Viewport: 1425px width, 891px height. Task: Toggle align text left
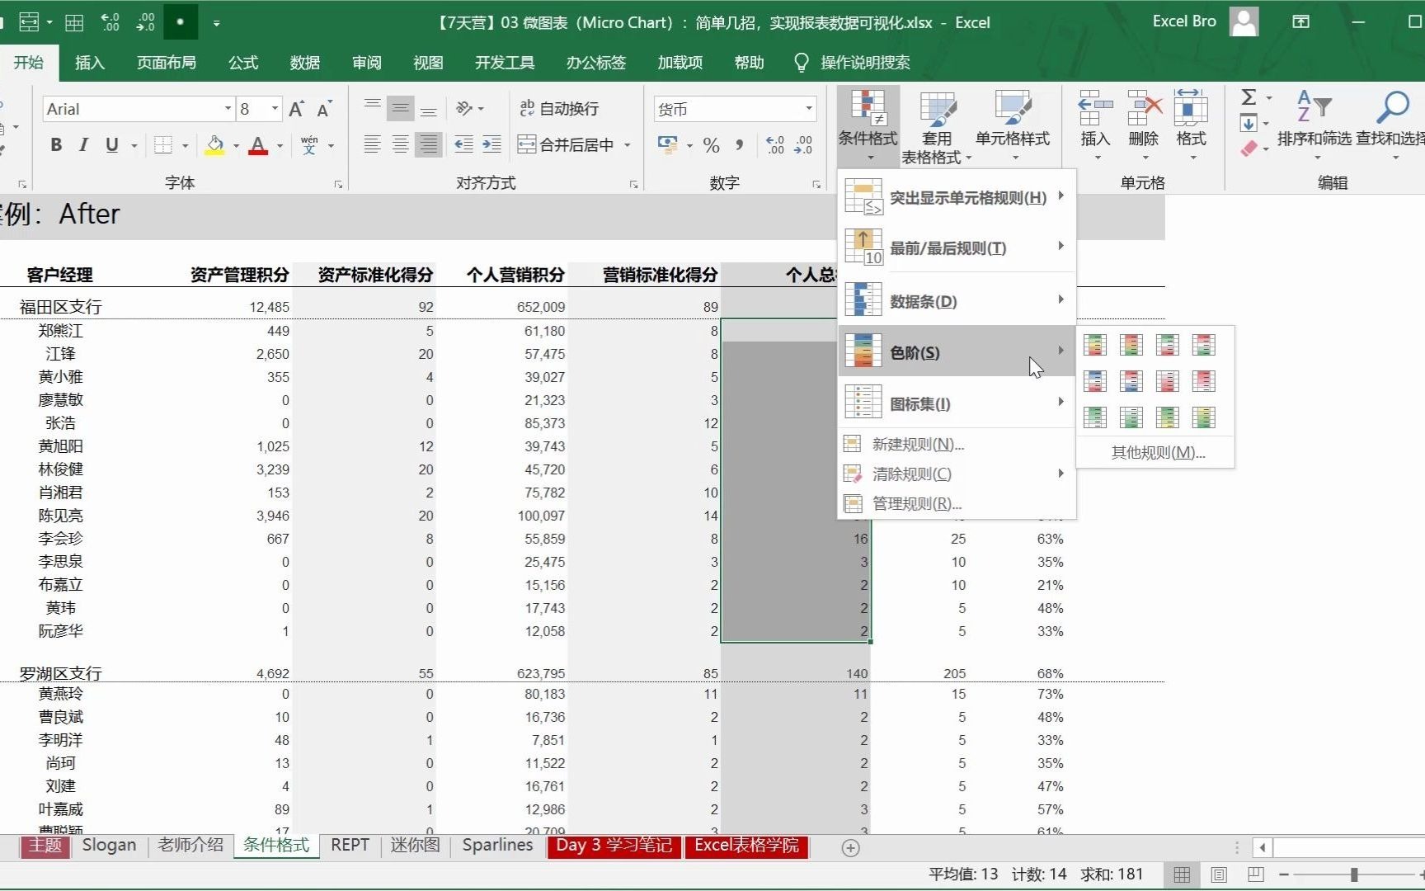click(373, 144)
